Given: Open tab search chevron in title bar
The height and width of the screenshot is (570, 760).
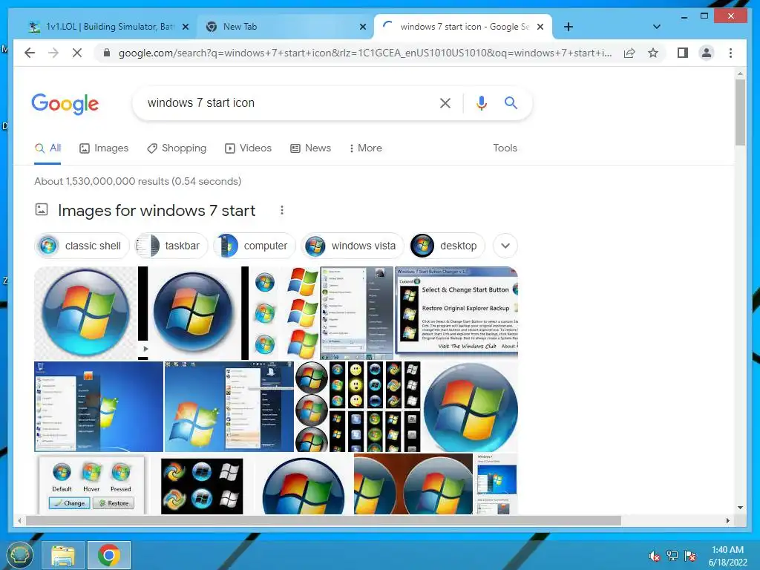Looking at the screenshot, I should tap(657, 27).
